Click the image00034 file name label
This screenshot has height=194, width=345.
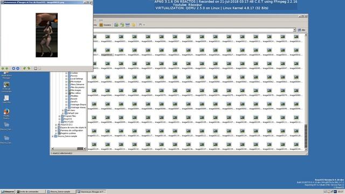pyautogui.click(x=107, y=68)
